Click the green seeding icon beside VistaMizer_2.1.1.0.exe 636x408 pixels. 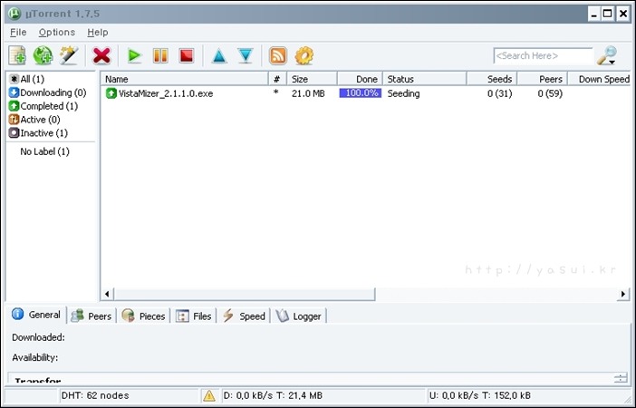[x=111, y=93]
